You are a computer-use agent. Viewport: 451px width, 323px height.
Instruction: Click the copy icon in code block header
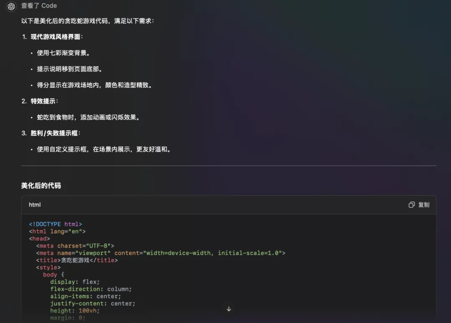412,204
